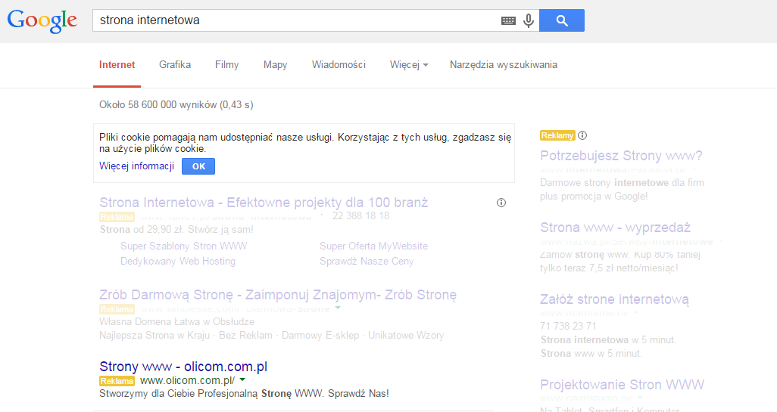Screen dimensions: 777x412
Task: Switch to the Grafika tab
Action: [x=175, y=65]
